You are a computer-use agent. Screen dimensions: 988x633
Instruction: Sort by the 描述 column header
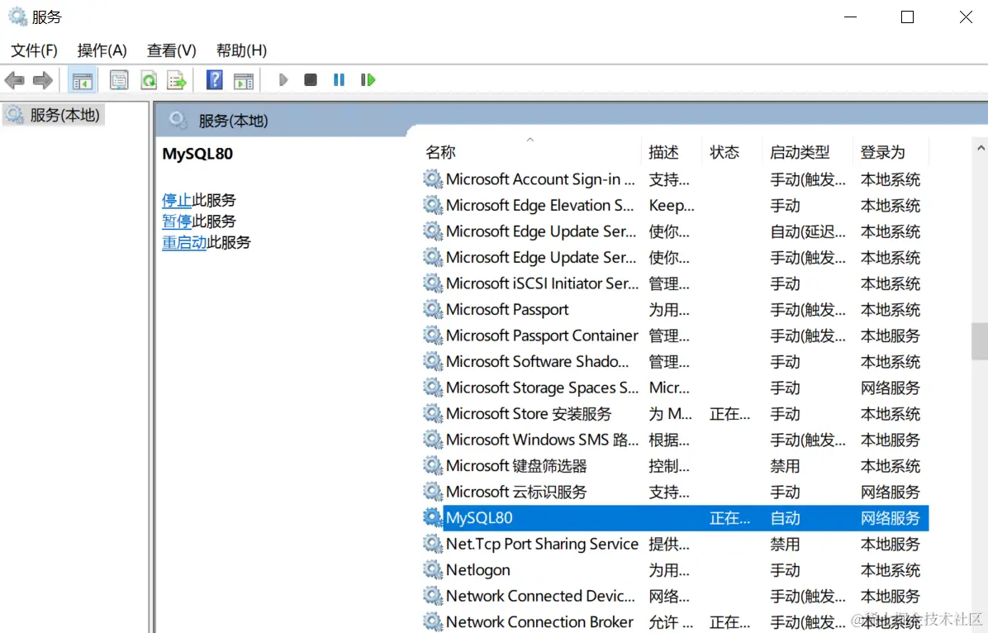click(x=671, y=152)
